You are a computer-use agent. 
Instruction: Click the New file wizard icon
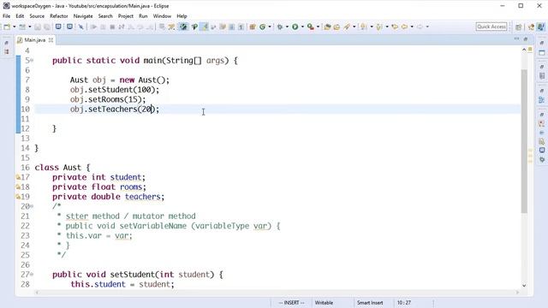coord(7,27)
